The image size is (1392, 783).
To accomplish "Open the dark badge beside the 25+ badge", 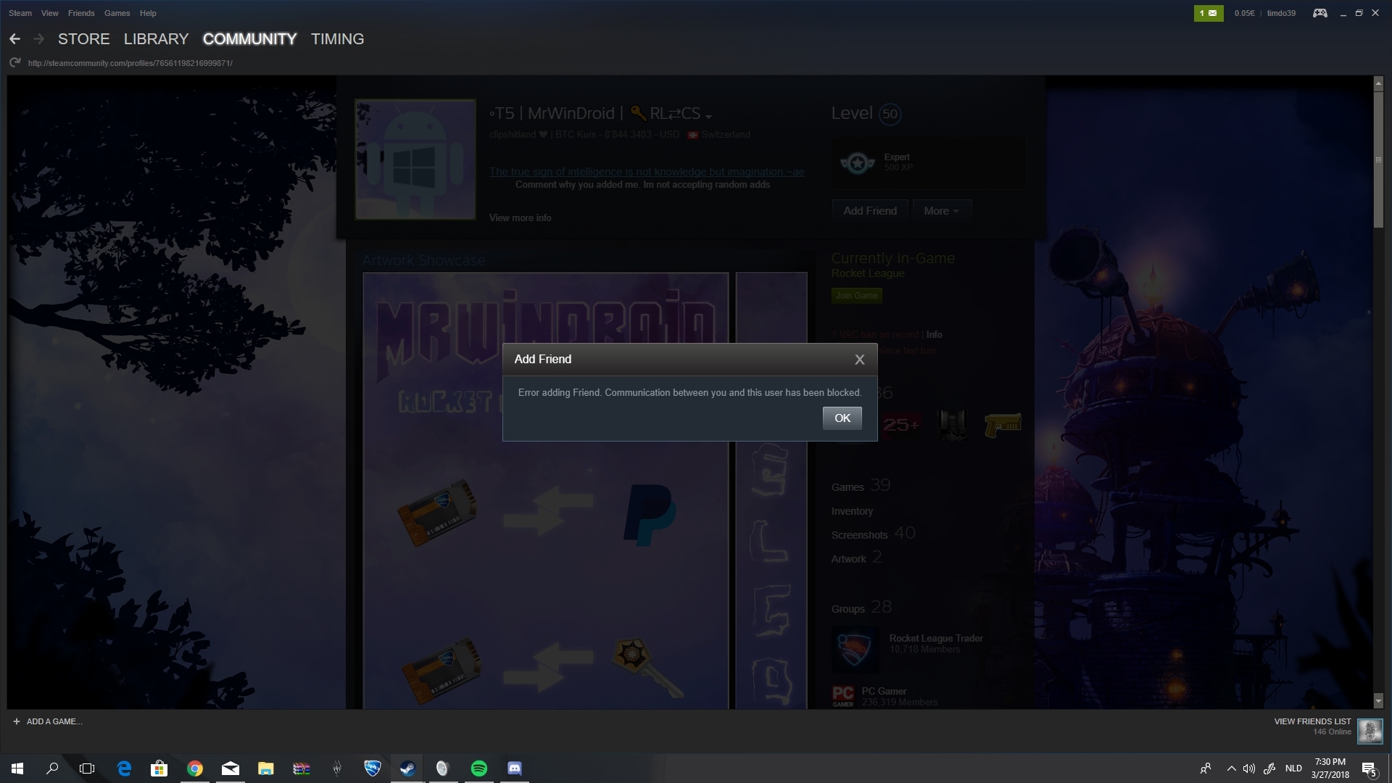I will pyautogui.click(x=952, y=425).
